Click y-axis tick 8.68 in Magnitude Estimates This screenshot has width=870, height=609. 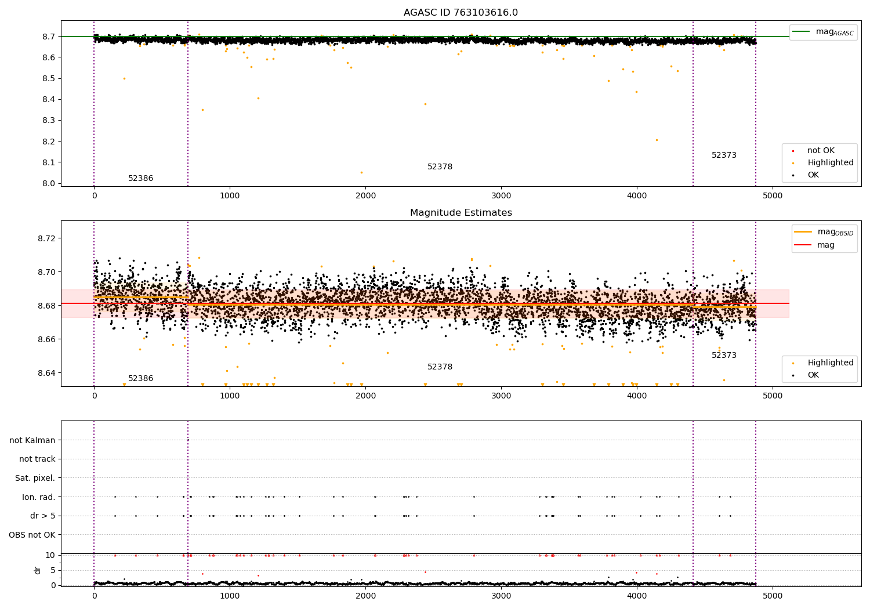47,306
